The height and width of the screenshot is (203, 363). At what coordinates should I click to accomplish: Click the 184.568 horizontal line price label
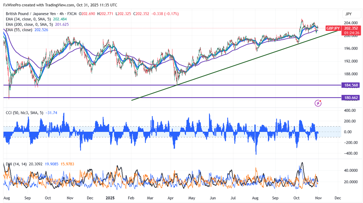click(351, 85)
